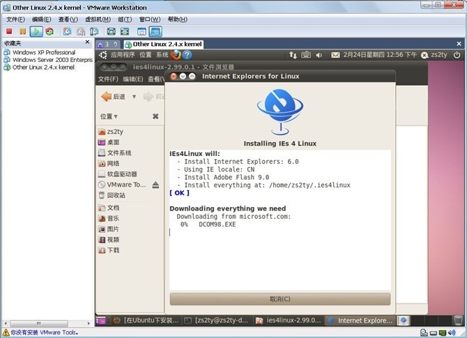
Task: Open 文件系统 in the places sidebar
Action: pos(115,153)
